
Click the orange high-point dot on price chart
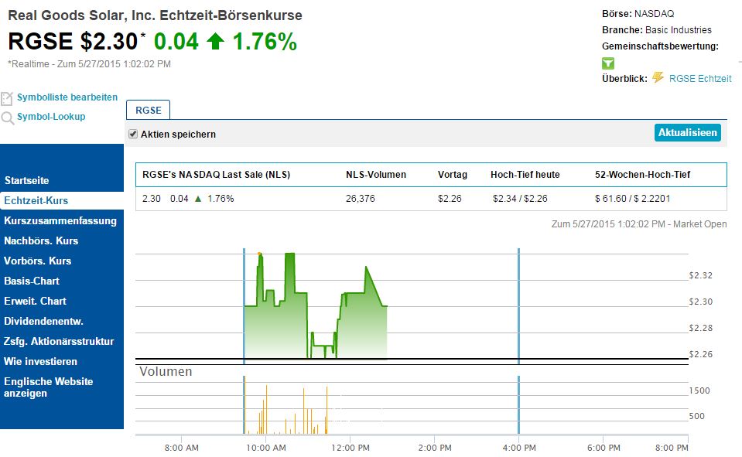click(259, 254)
